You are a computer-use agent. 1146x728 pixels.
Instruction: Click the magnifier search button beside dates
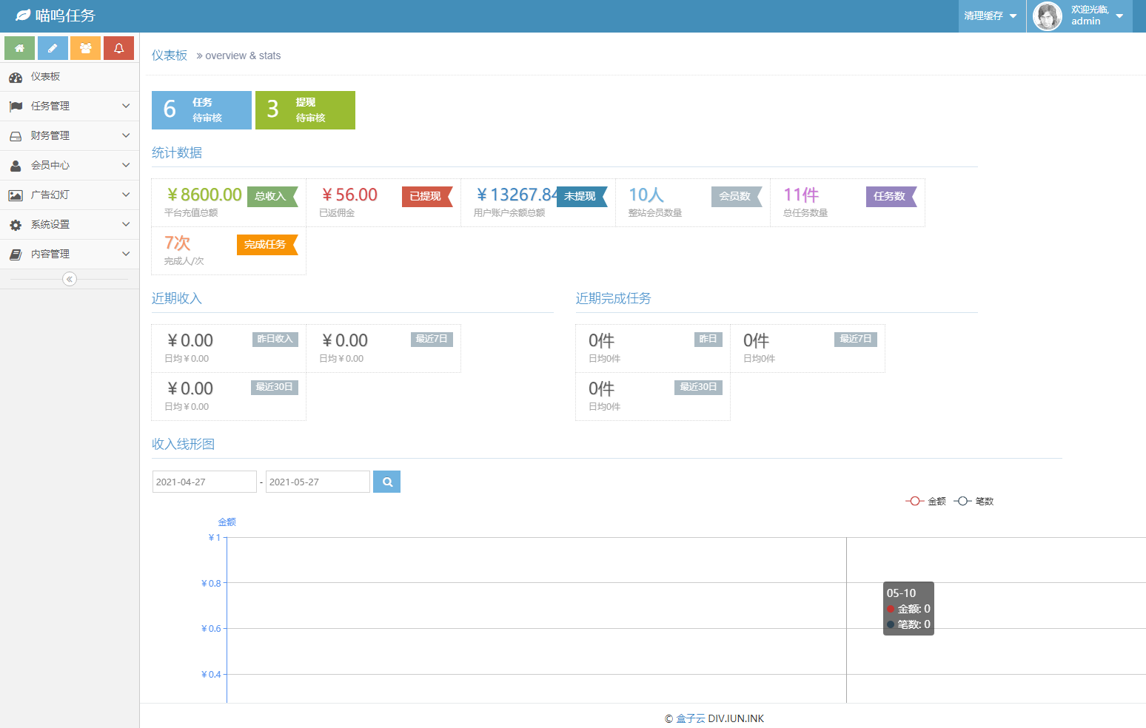(386, 482)
